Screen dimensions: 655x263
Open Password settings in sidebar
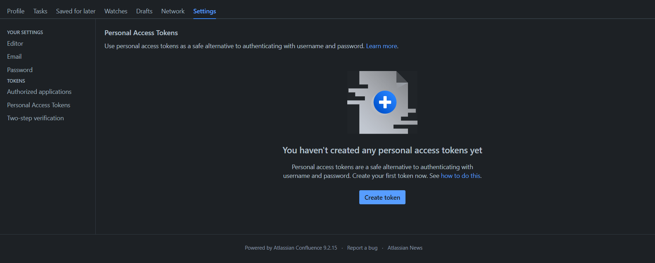click(x=20, y=70)
